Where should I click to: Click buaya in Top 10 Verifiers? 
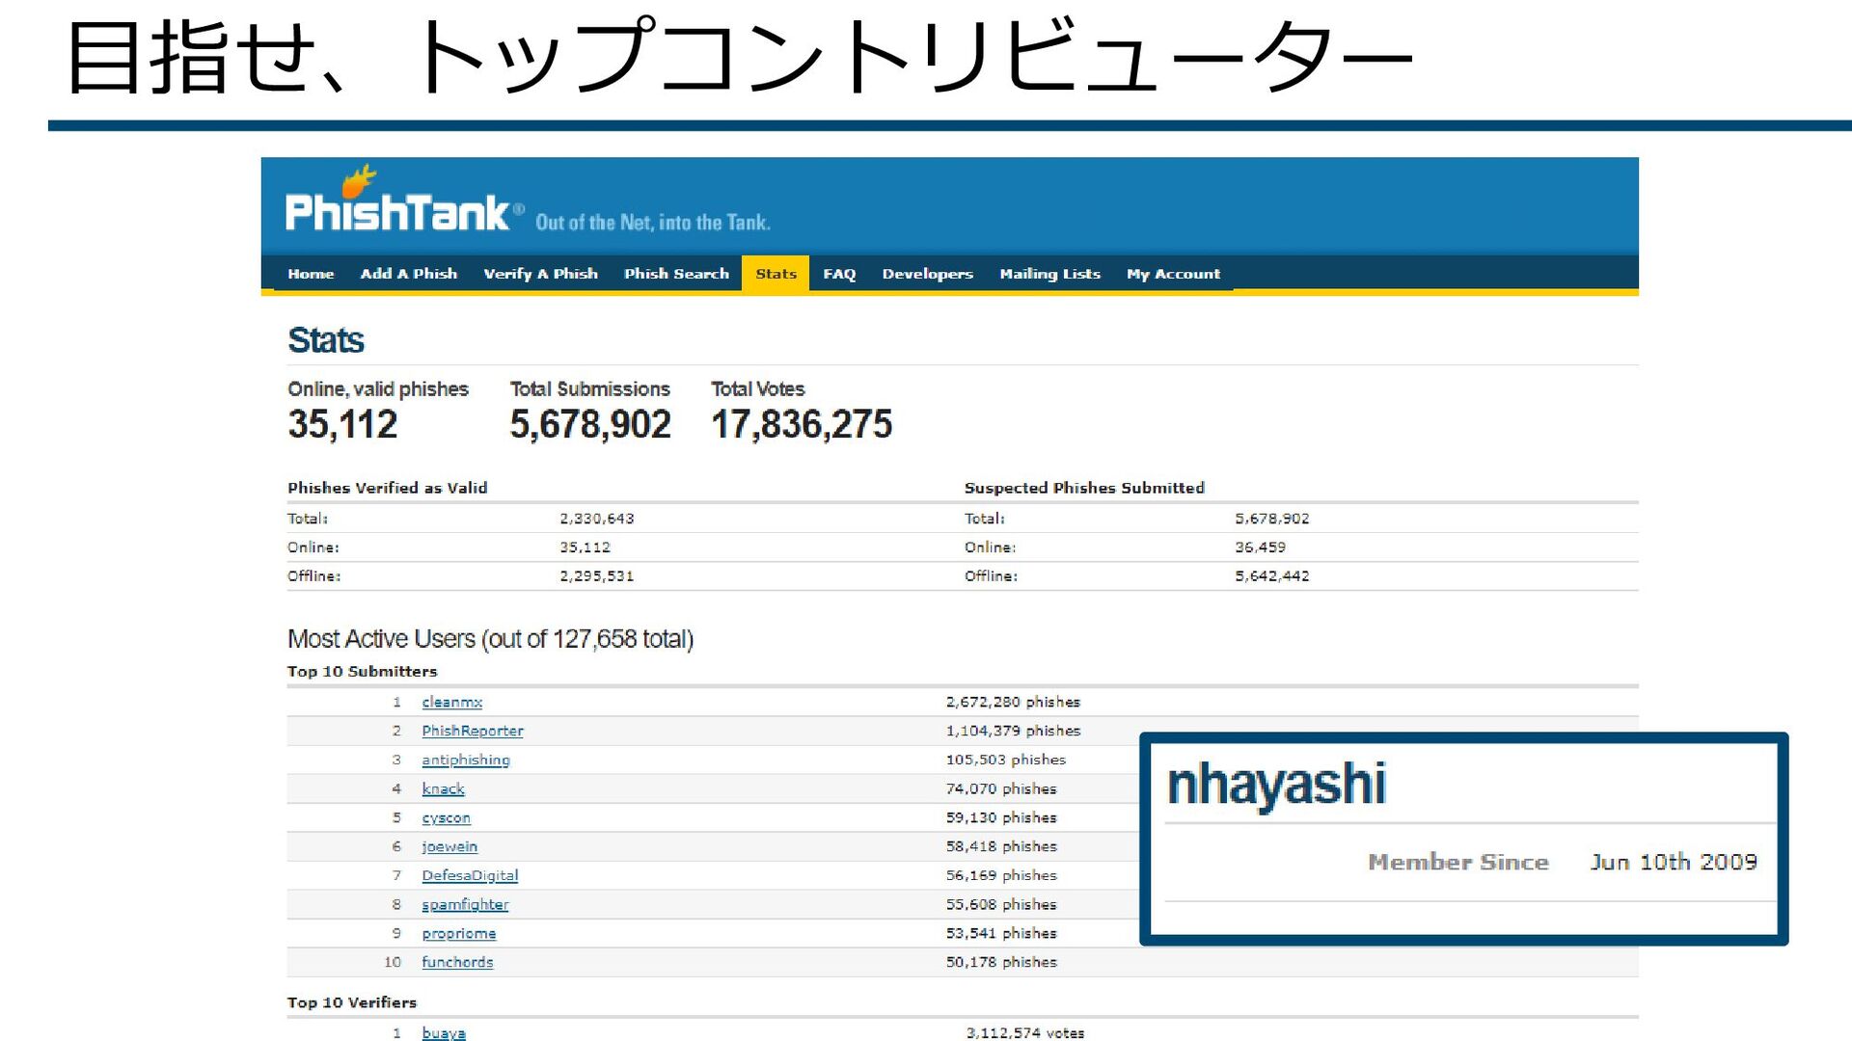(x=443, y=1033)
